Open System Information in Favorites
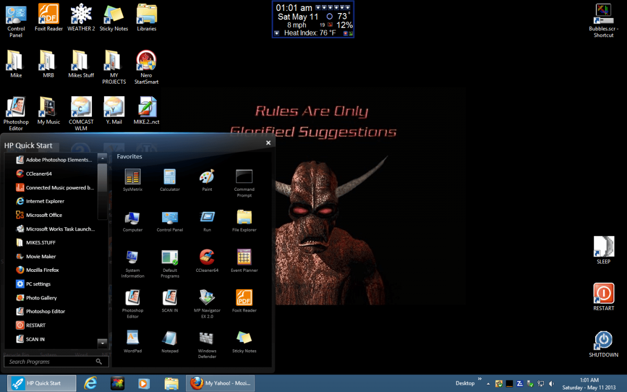This screenshot has width=627, height=392. [133, 264]
